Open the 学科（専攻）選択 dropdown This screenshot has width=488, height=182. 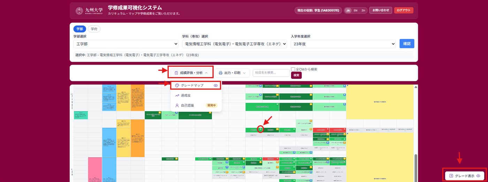pyautogui.click(x=235, y=44)
